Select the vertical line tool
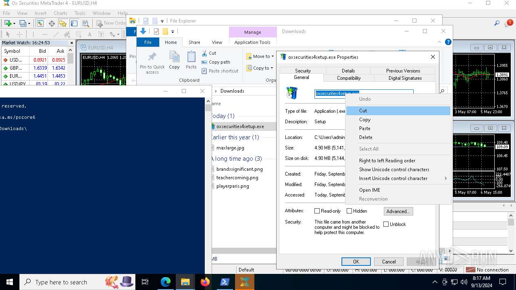Screen dimensions: 516x290 [33, 34]
